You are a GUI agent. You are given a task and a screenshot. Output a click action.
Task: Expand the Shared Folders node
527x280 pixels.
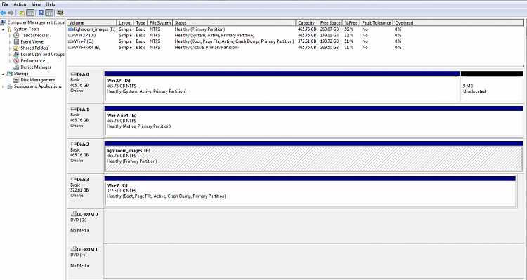(10, 48)
